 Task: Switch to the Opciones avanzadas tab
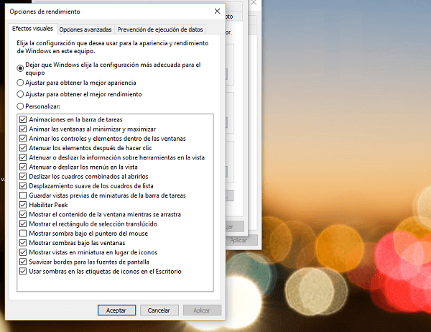pyautogui.click(x=85, y=29)
